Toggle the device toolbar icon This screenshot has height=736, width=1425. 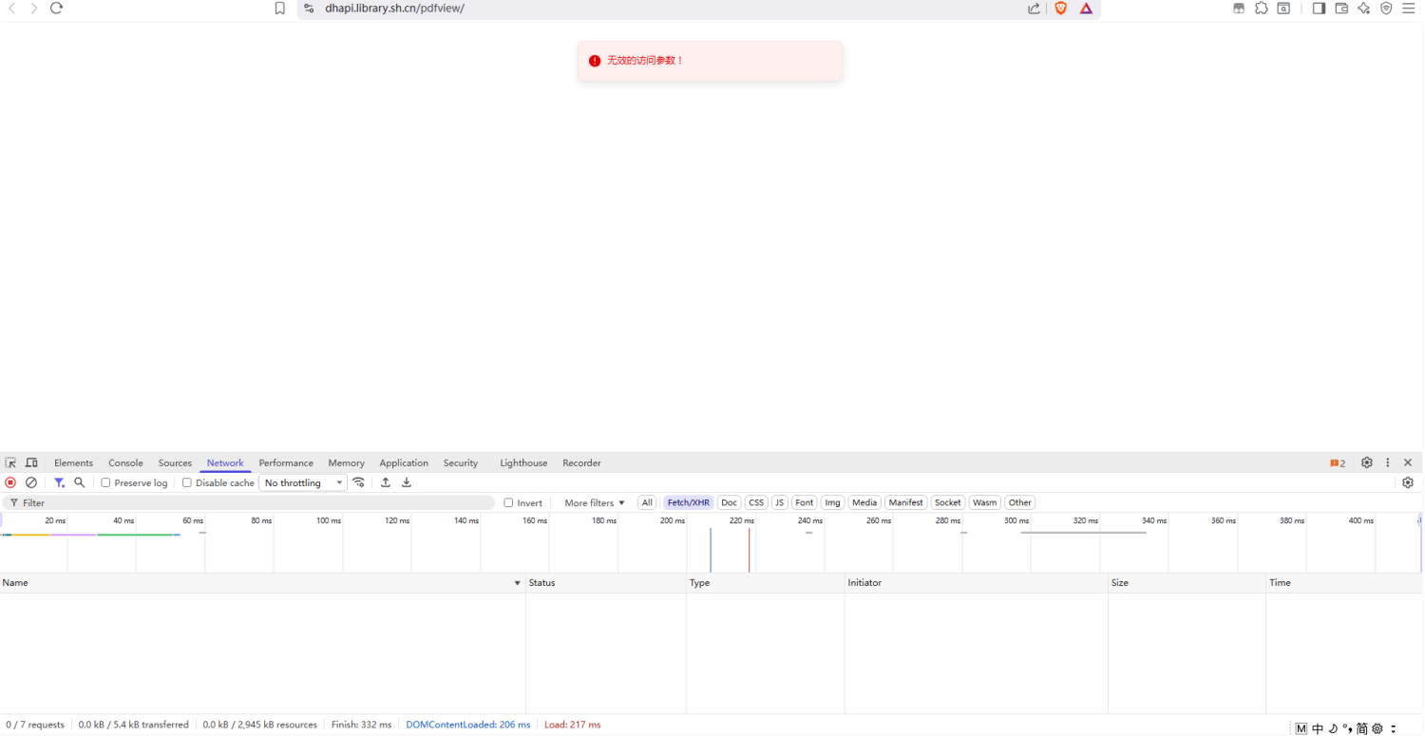(x=31, y=462)
